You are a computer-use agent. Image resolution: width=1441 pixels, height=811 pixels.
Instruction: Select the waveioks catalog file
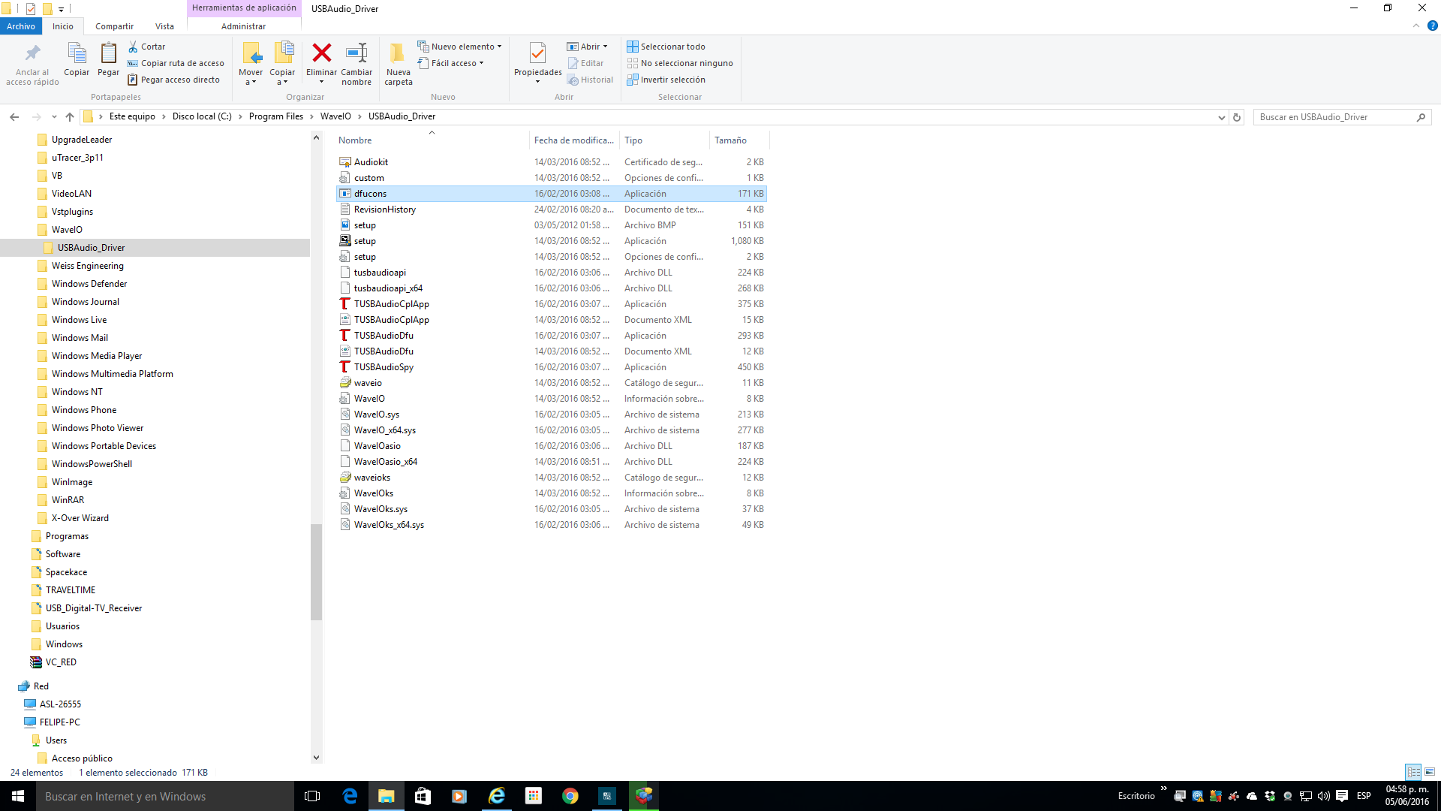[x=372, y=478]
